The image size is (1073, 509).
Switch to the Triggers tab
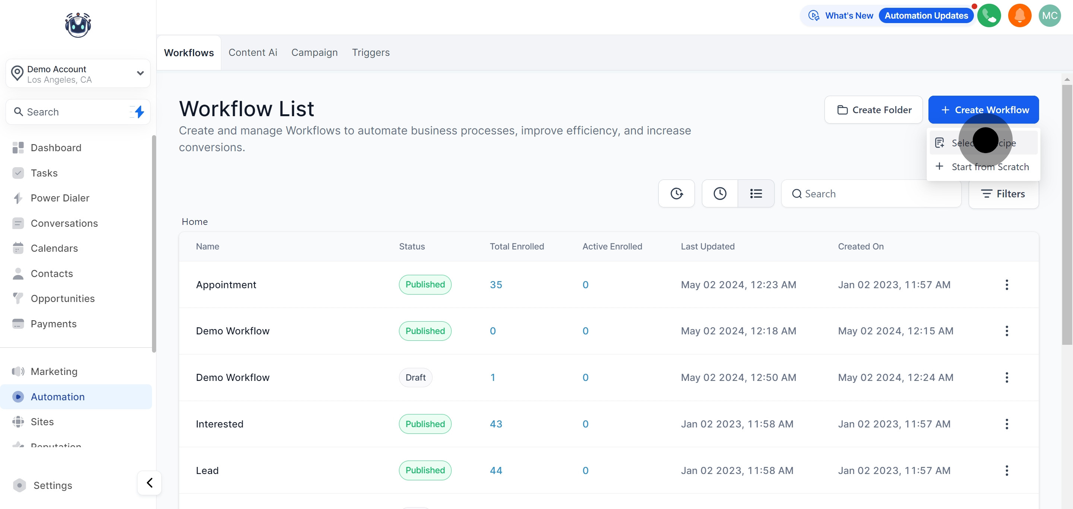pos(370,53)
